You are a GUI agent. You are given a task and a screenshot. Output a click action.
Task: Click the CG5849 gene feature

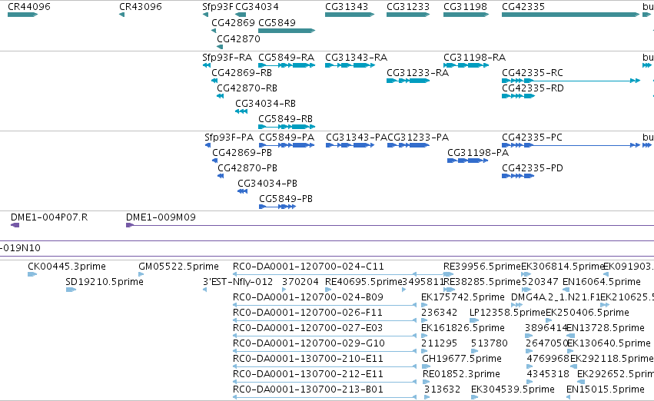pos(287,31)
